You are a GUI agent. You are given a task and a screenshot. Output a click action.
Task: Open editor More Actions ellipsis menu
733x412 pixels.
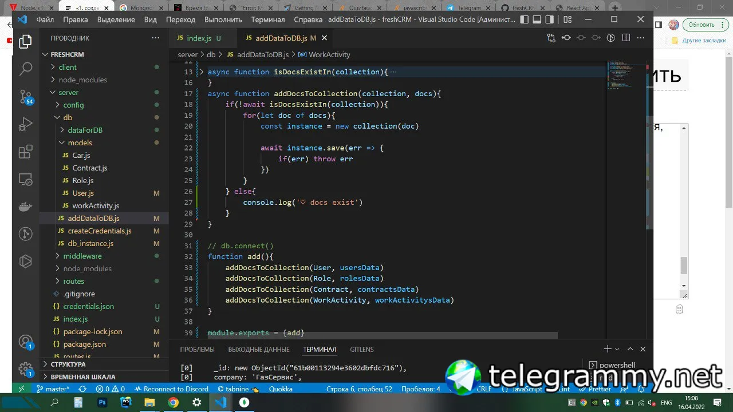tap(640, 38)
